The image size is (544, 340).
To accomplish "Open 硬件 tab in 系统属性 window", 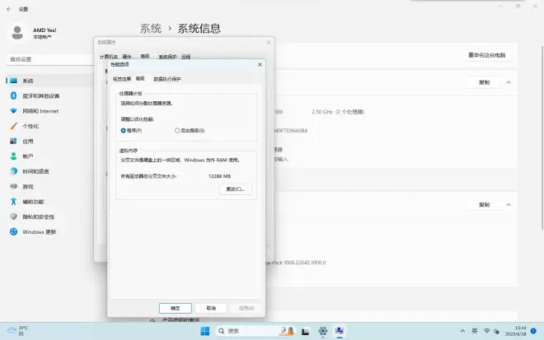I will coord(127,57).
